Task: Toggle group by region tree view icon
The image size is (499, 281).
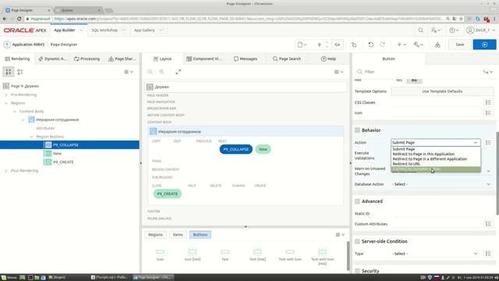Action: [x=9, y=72]
